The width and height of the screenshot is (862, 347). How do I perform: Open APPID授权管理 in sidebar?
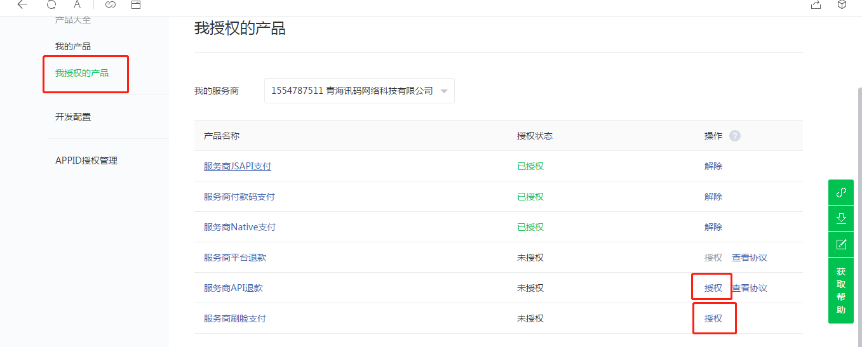point(86,160)
